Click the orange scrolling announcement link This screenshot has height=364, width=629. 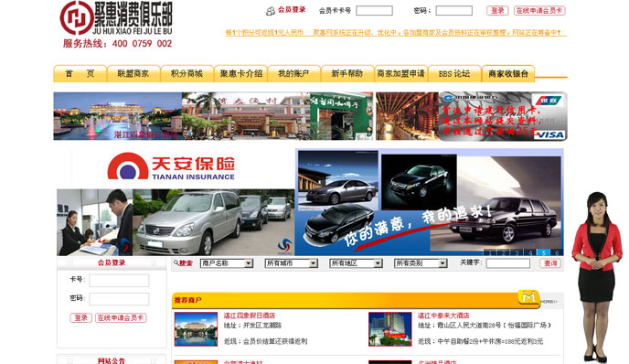point(395,33)
